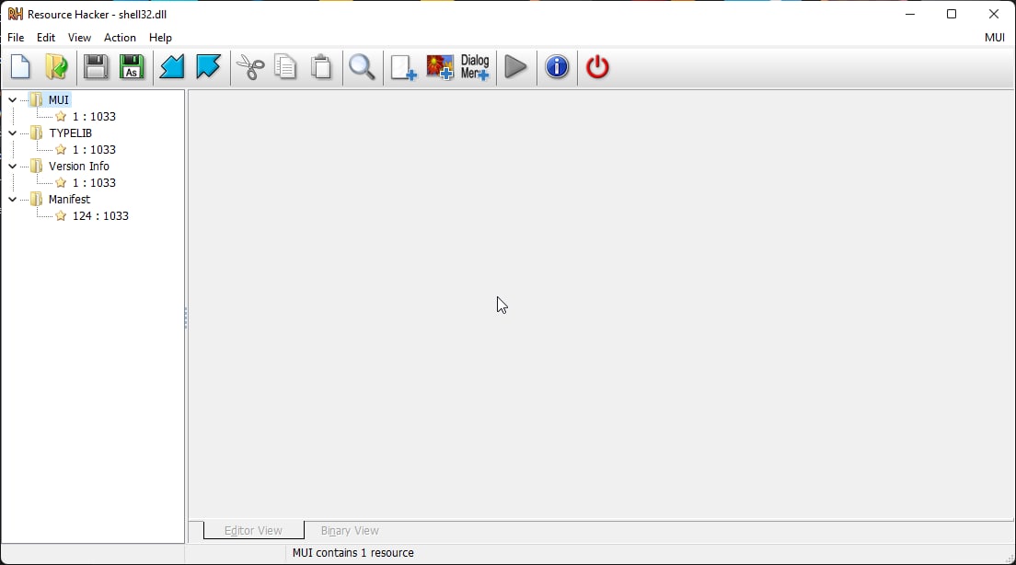Click the MUI folder icon
Viewport: 1016px width, 565px height.
coord(37,99)
